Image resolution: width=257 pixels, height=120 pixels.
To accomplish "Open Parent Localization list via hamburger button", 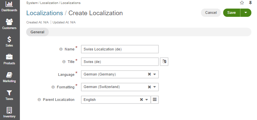I will (155, 100).
